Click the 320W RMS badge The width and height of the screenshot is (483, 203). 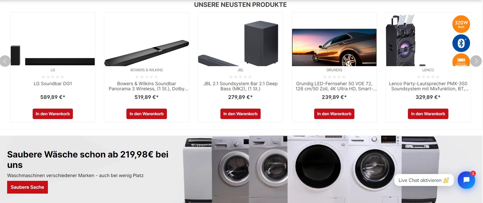point(461,24)
